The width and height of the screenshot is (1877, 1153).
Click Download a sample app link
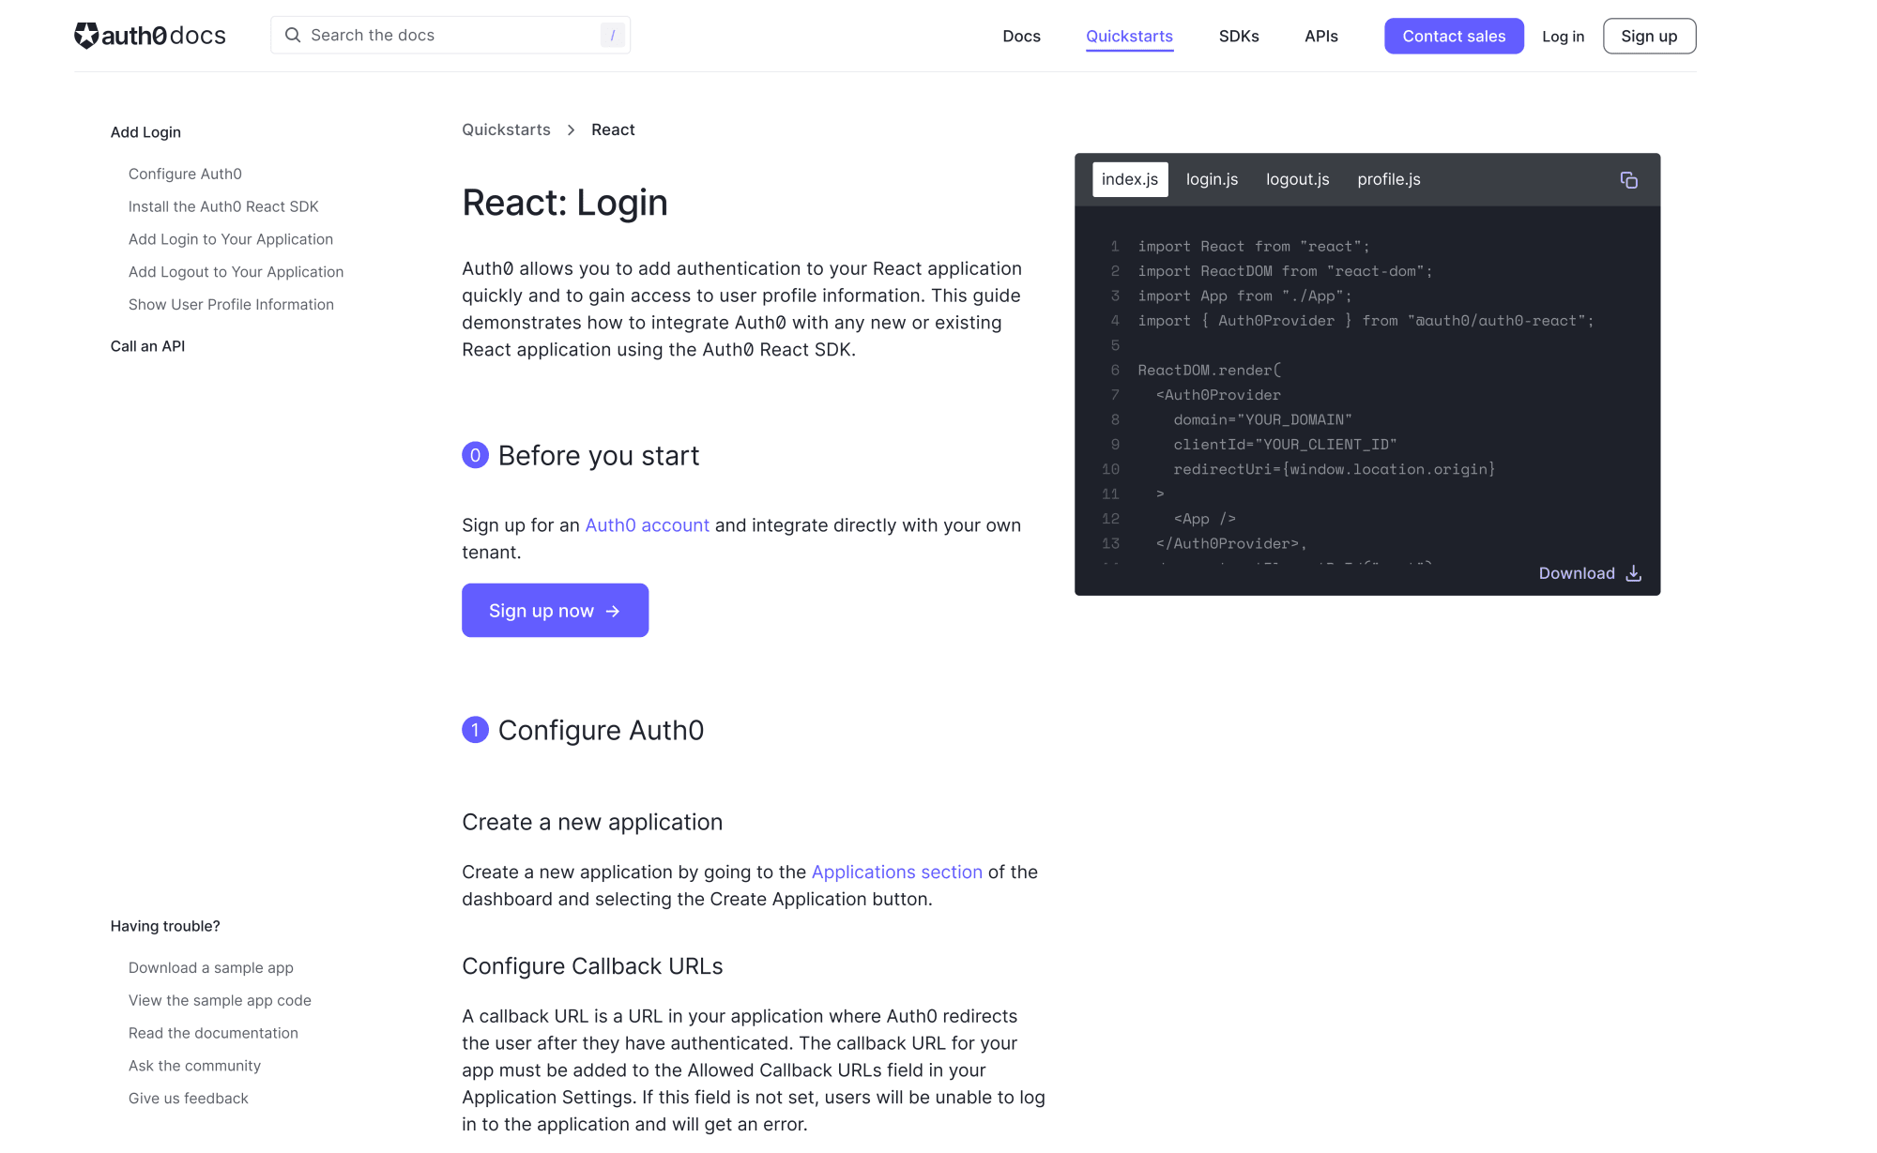click(211, 968)
